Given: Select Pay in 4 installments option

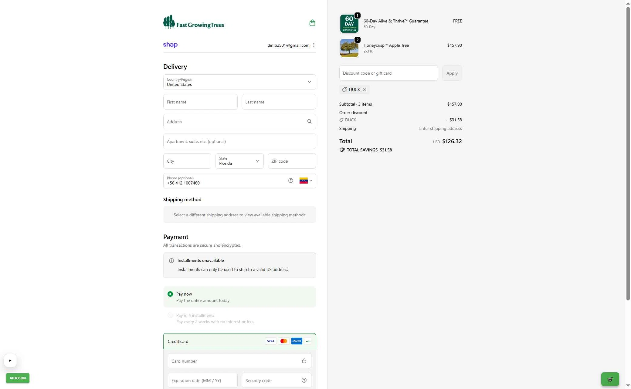Looking at the screenshot, I should click(x=170, y=316).
